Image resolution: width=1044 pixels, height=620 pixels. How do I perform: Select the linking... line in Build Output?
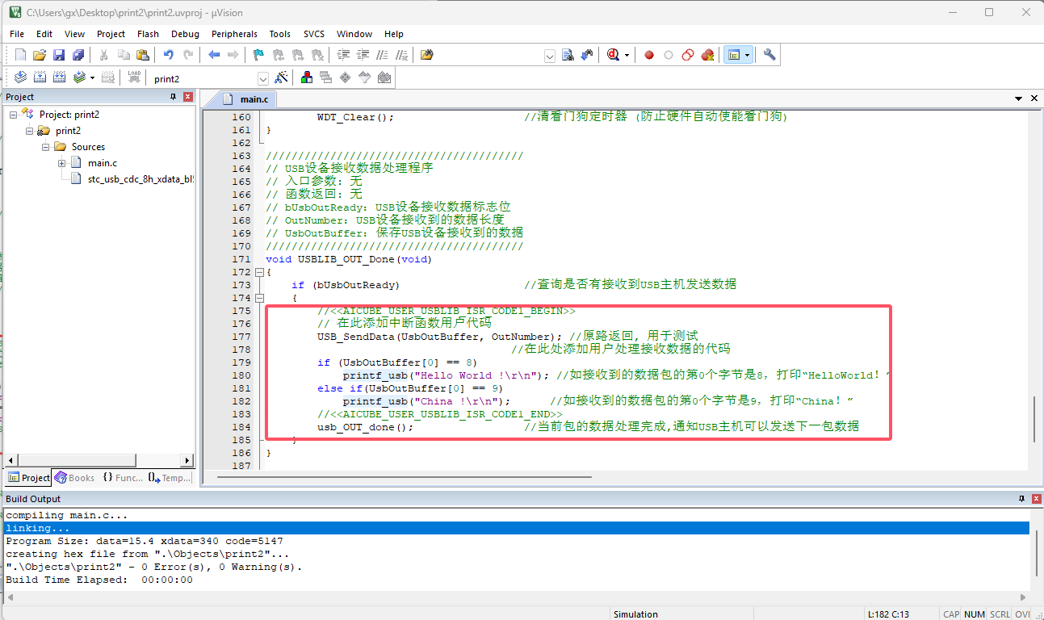pos(516,528)
